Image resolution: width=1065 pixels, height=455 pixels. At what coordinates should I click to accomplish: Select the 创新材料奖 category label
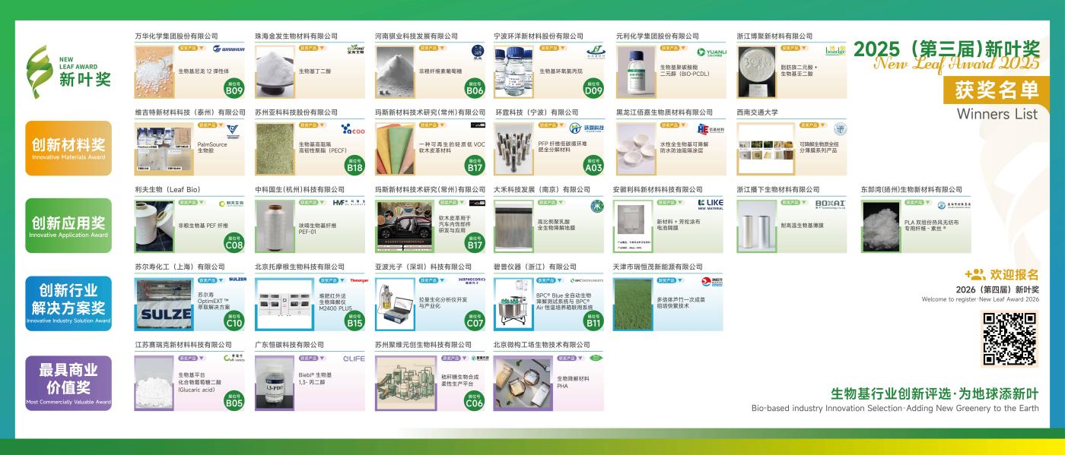coord(68,144)
